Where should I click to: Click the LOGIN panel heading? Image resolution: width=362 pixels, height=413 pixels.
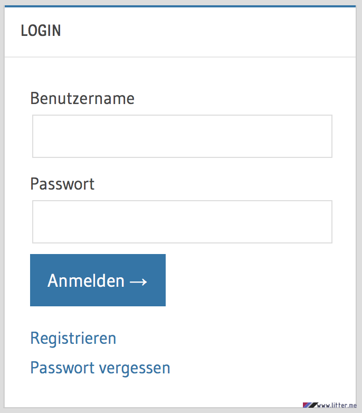41,31
